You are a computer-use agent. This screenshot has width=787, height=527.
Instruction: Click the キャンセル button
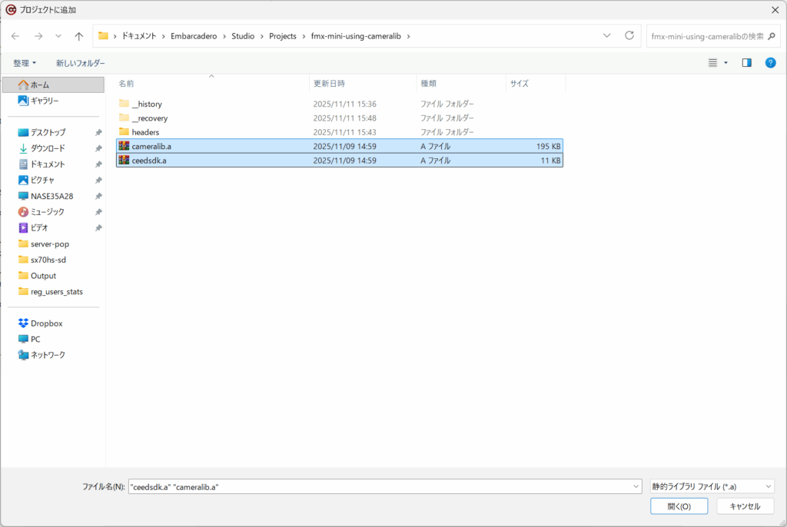[x=744, y=506]
